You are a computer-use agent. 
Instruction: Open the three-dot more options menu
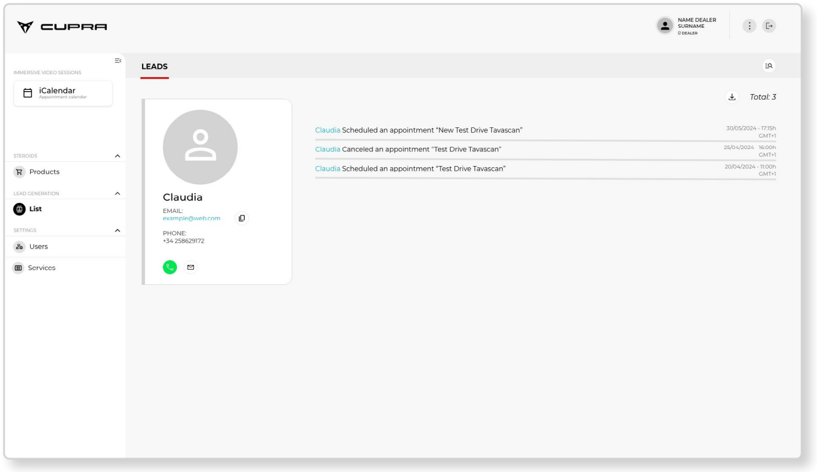749,26
